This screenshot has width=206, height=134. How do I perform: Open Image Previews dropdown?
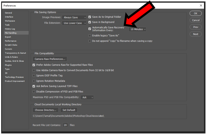(74, 17)
